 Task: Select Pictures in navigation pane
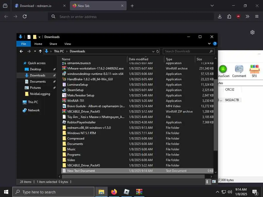35,88
